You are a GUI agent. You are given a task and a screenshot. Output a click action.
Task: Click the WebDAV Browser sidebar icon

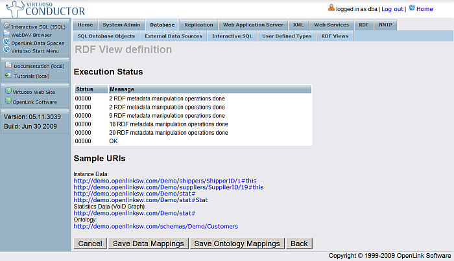pyautogui.click(x=6, y=34)
